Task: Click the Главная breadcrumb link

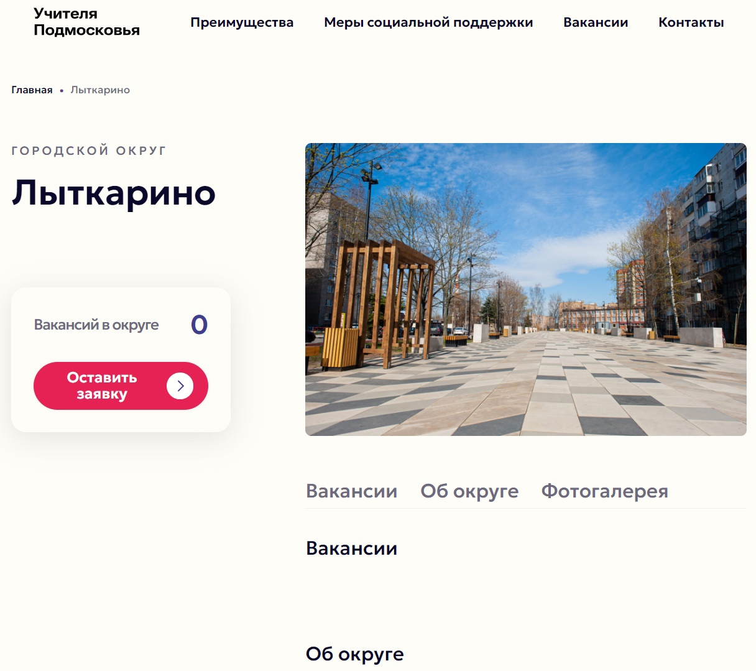Action: 32,90
